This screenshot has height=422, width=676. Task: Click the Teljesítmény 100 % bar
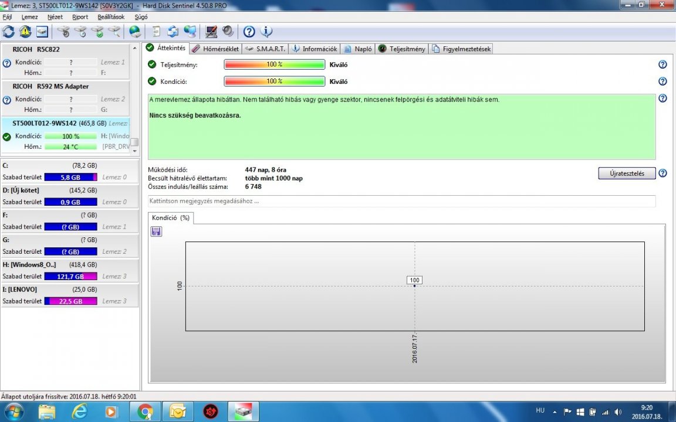click(274, 64)
